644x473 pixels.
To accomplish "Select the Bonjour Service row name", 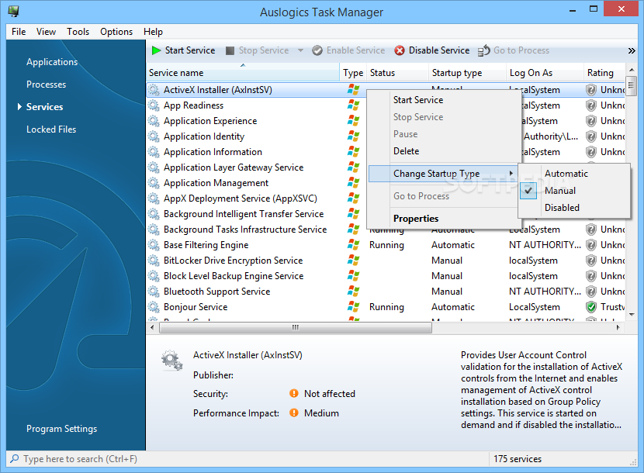I will pyautogui.click(x=196, y=307).
